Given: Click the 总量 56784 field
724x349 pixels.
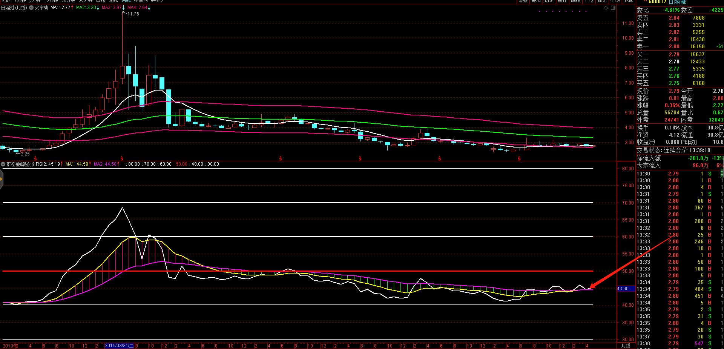Looking at the screenshot, I should [658, 112].
